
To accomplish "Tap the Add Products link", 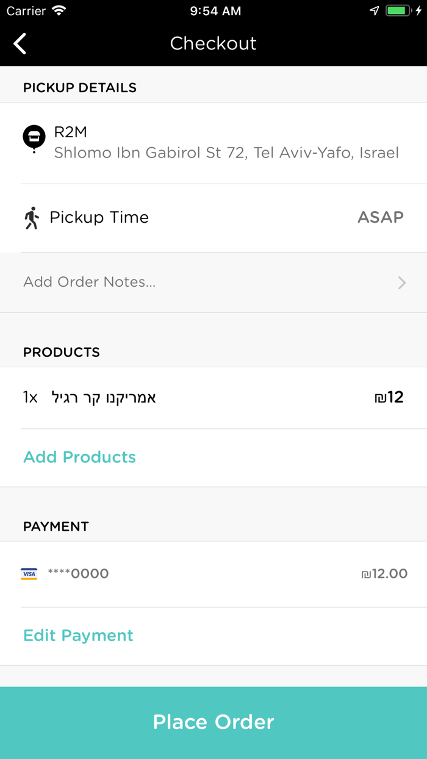I will click(79, 457).
